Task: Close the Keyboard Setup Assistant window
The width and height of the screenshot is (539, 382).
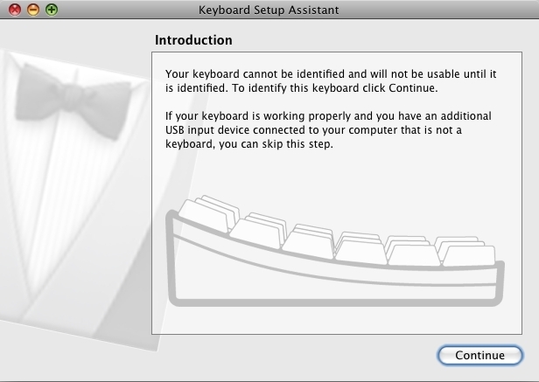Action: click(x=15, y=10)
